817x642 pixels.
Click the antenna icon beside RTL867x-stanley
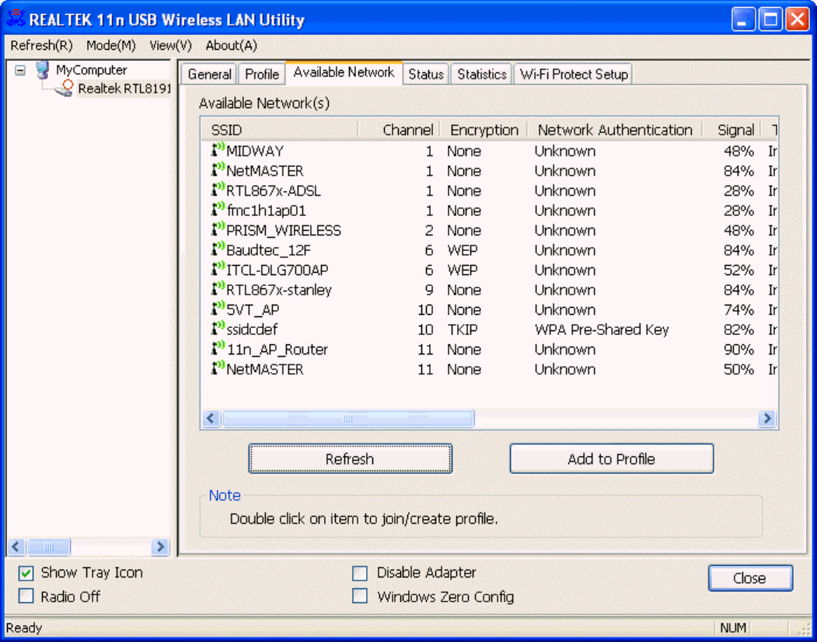(218, 288)
